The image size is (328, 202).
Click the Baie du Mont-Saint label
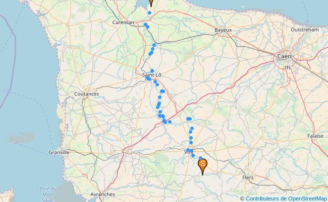[48, 194]
